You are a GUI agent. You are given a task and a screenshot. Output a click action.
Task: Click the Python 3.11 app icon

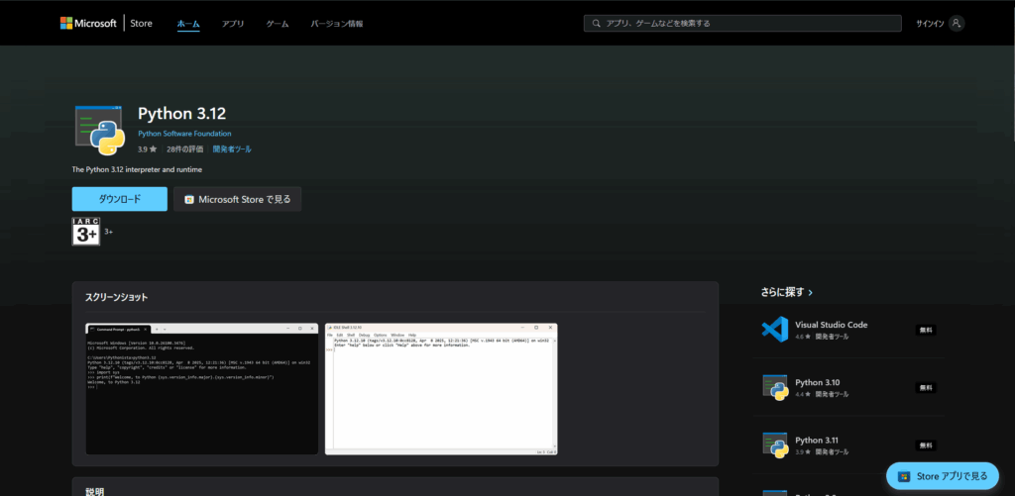[x=775, y=445]
